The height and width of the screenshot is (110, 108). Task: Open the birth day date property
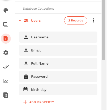(x=58, y=90)
